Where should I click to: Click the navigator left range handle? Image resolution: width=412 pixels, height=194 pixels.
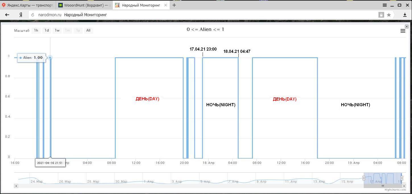(x=364, y=178)
